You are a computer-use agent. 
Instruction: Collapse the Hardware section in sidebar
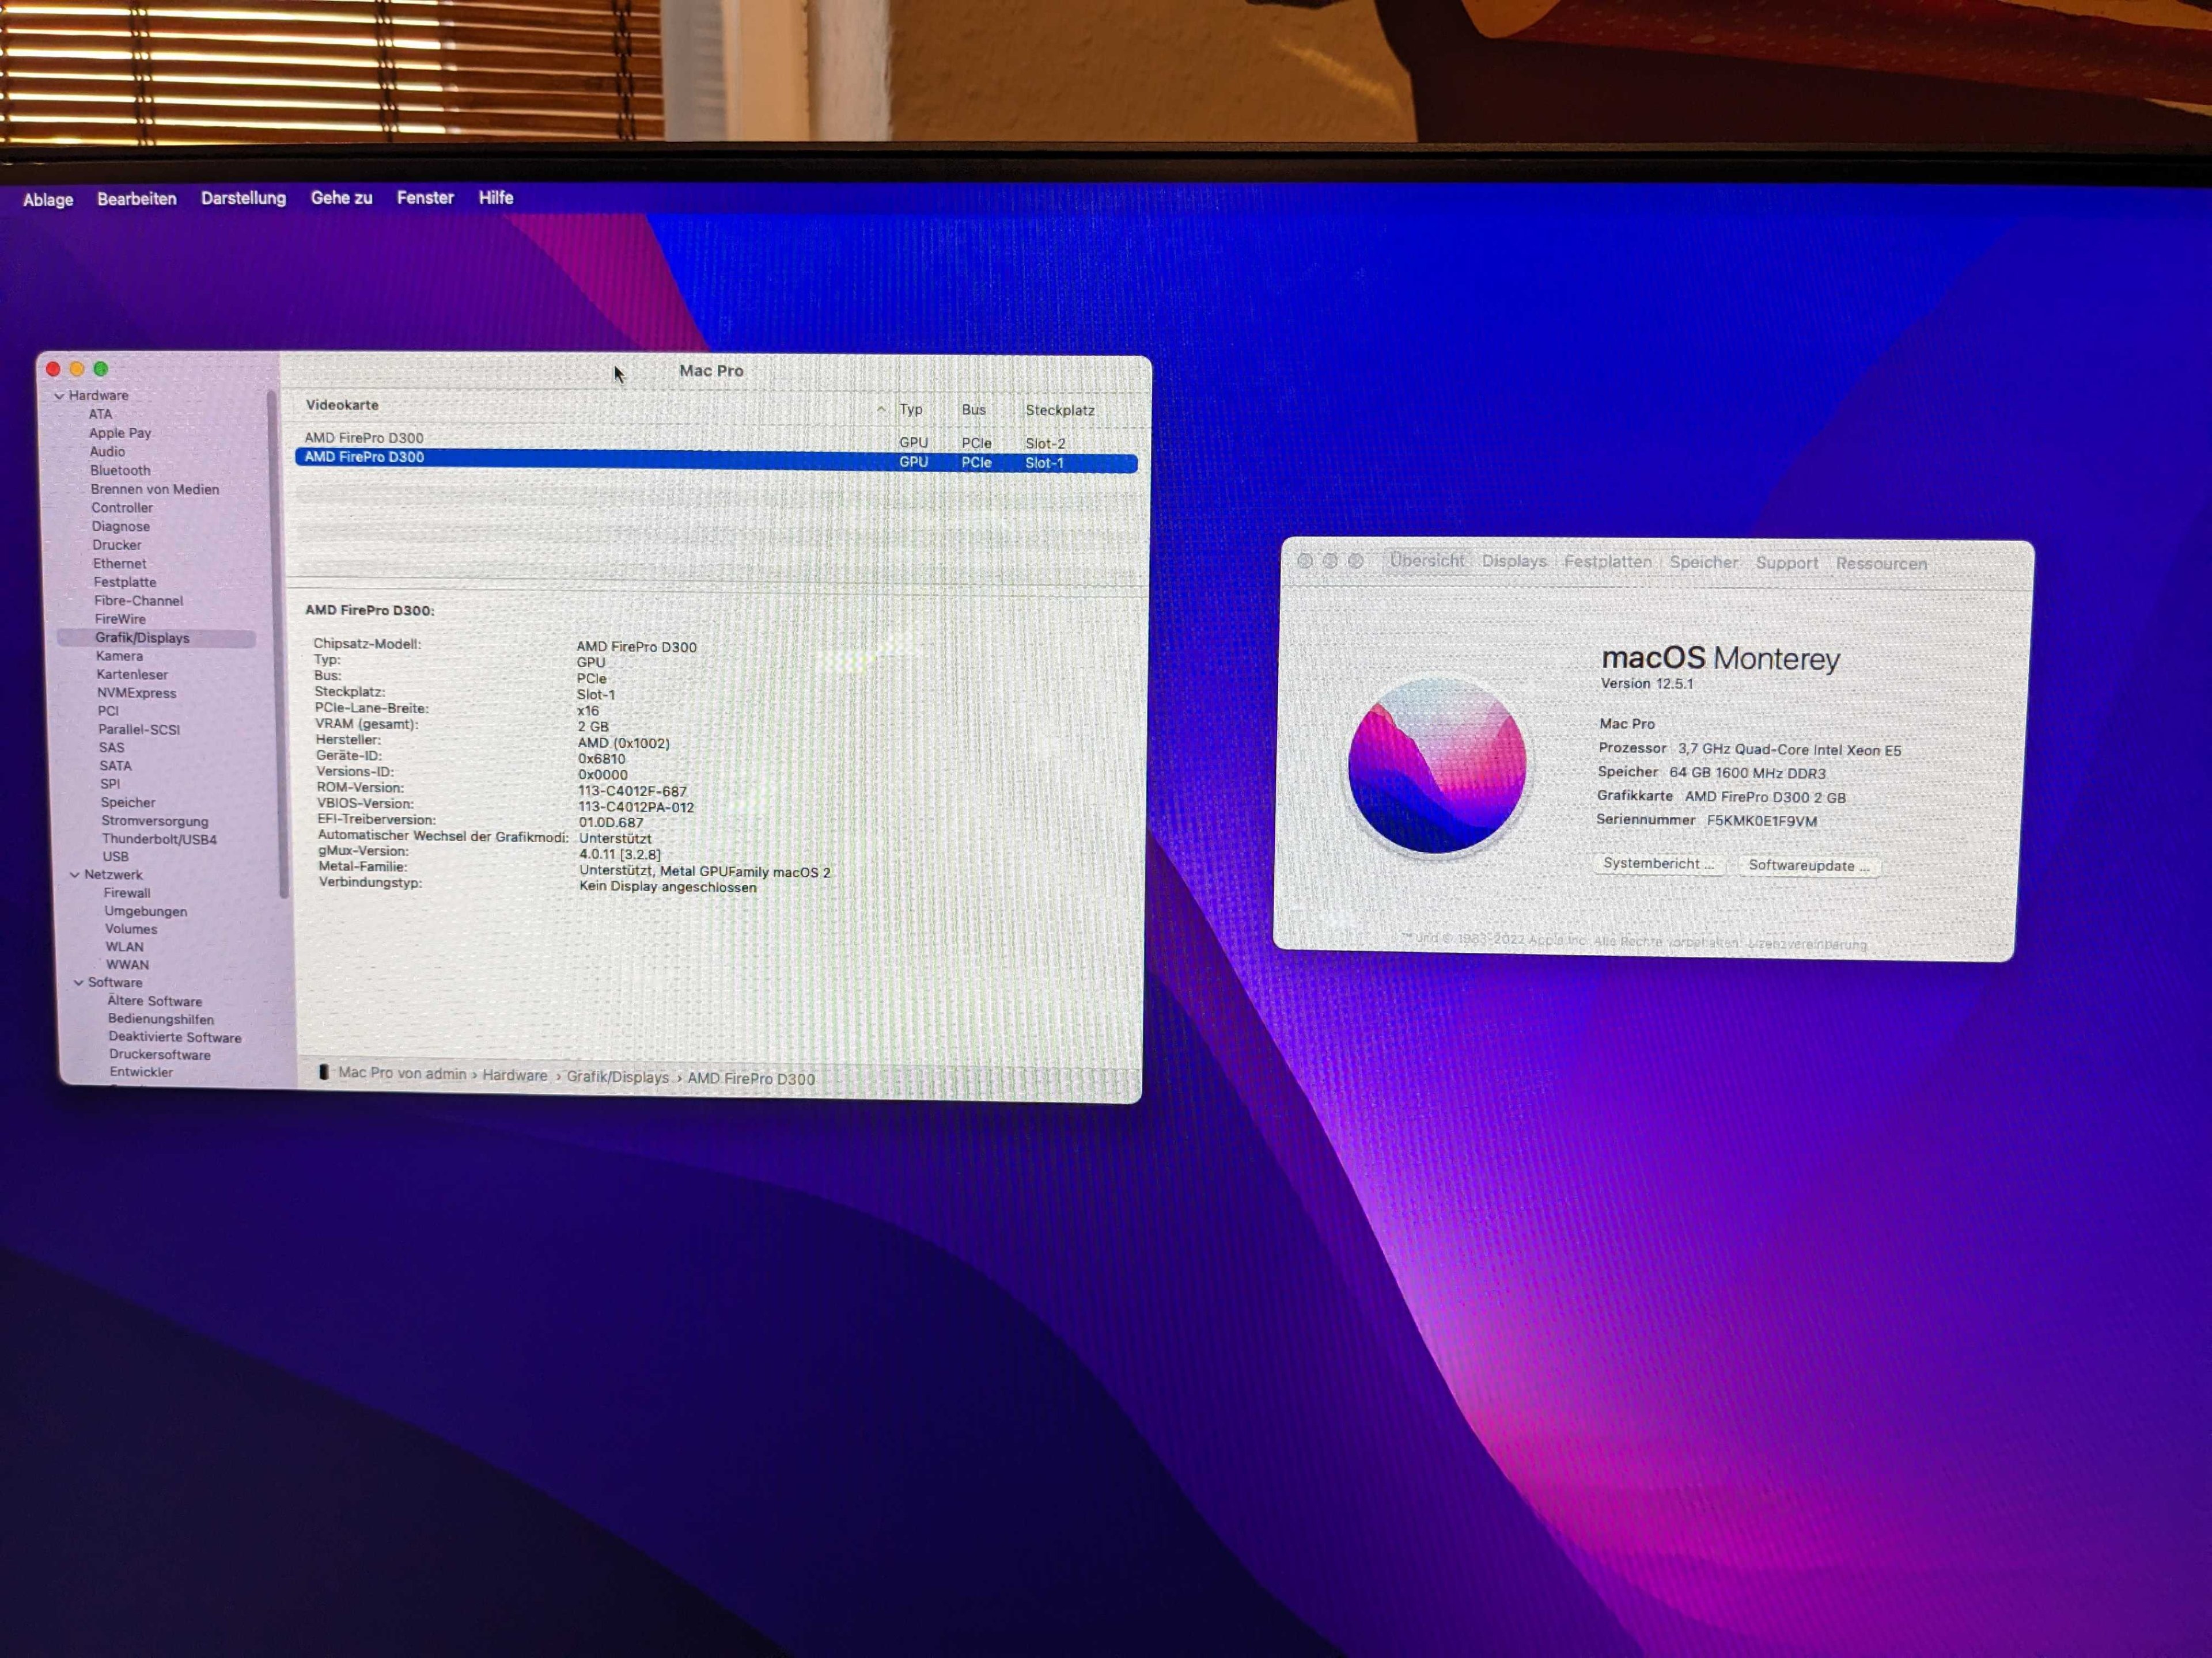point(59,396)
